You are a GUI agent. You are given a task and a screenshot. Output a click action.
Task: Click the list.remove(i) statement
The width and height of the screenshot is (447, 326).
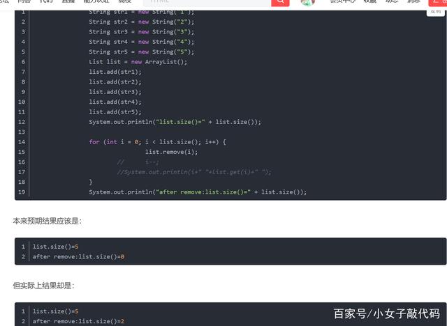171,152
